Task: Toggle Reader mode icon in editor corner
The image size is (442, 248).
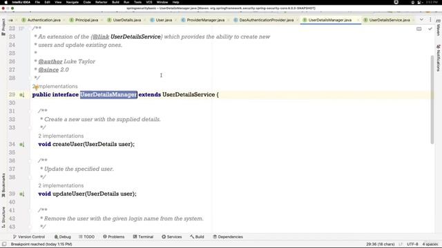Action: tap(419, 29)
